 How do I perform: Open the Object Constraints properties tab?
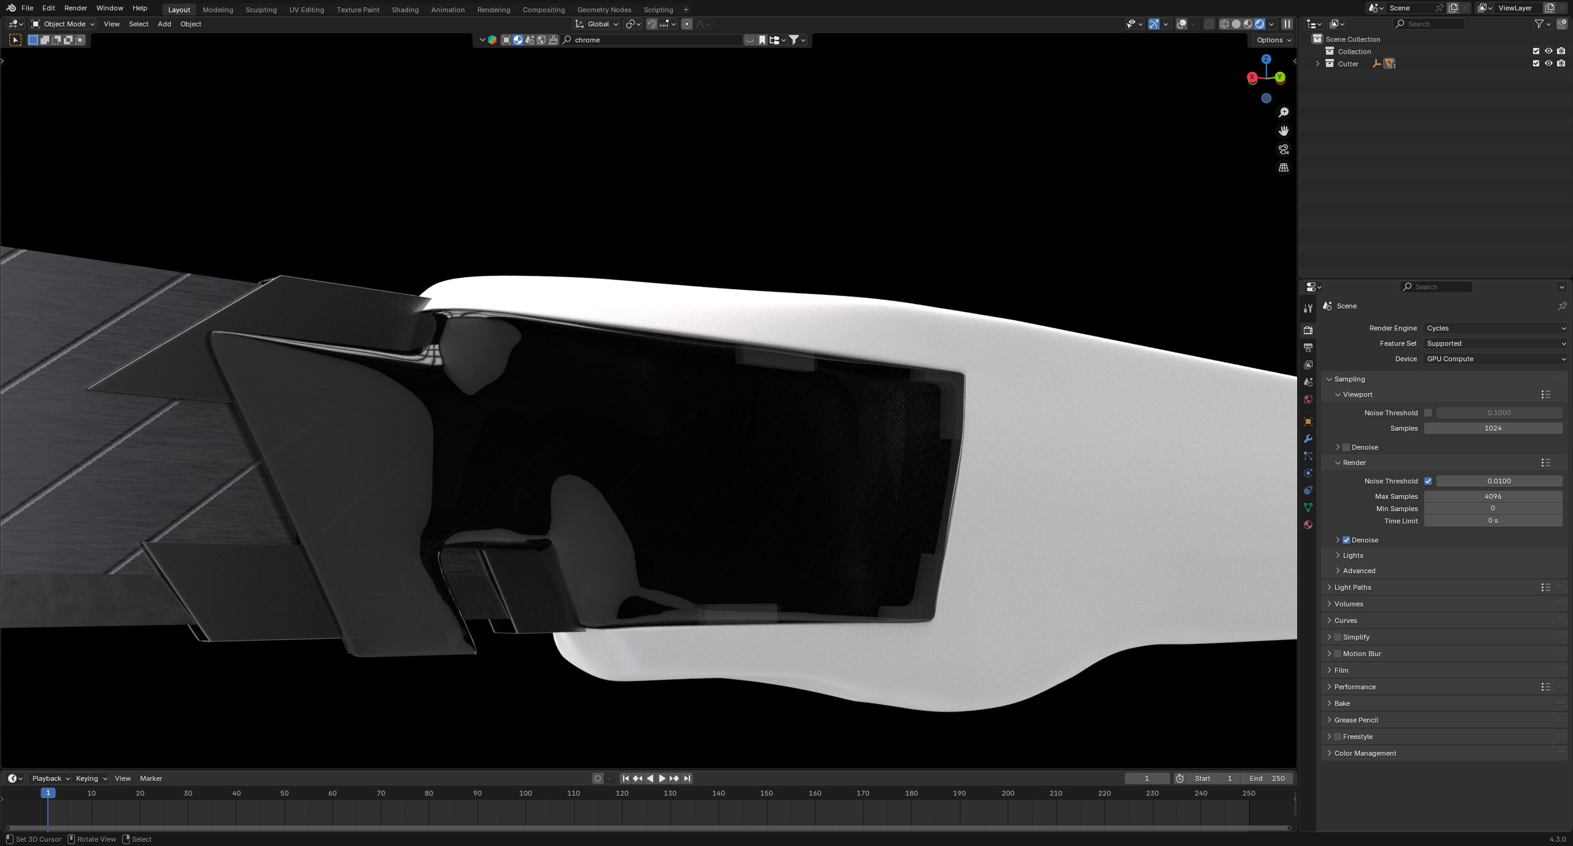[x=1308, y=490]
